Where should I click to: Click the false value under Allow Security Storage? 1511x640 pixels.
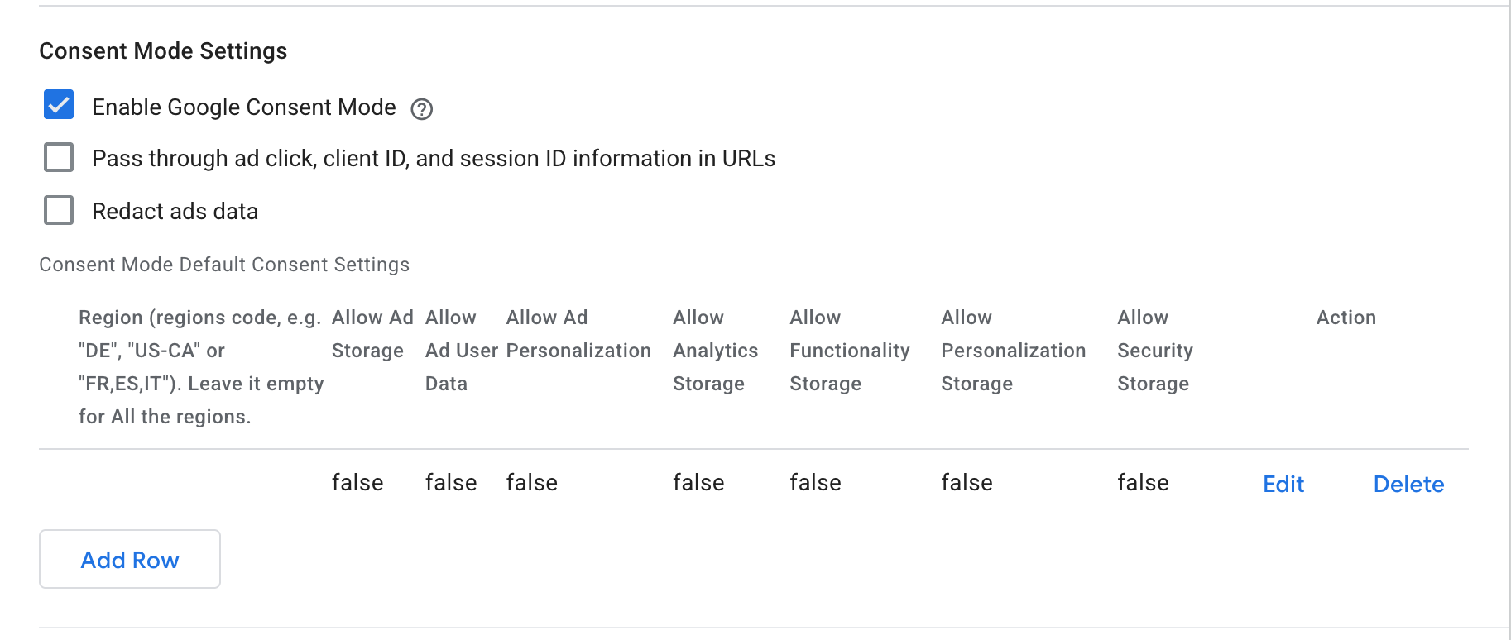[x=1142, y=482]
